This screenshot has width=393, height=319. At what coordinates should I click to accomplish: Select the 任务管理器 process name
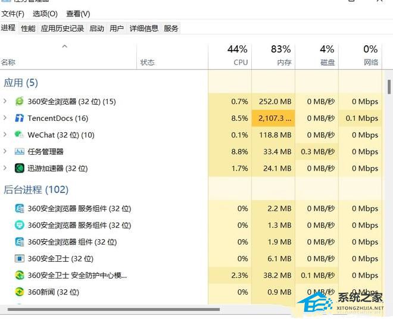[45, 152]
